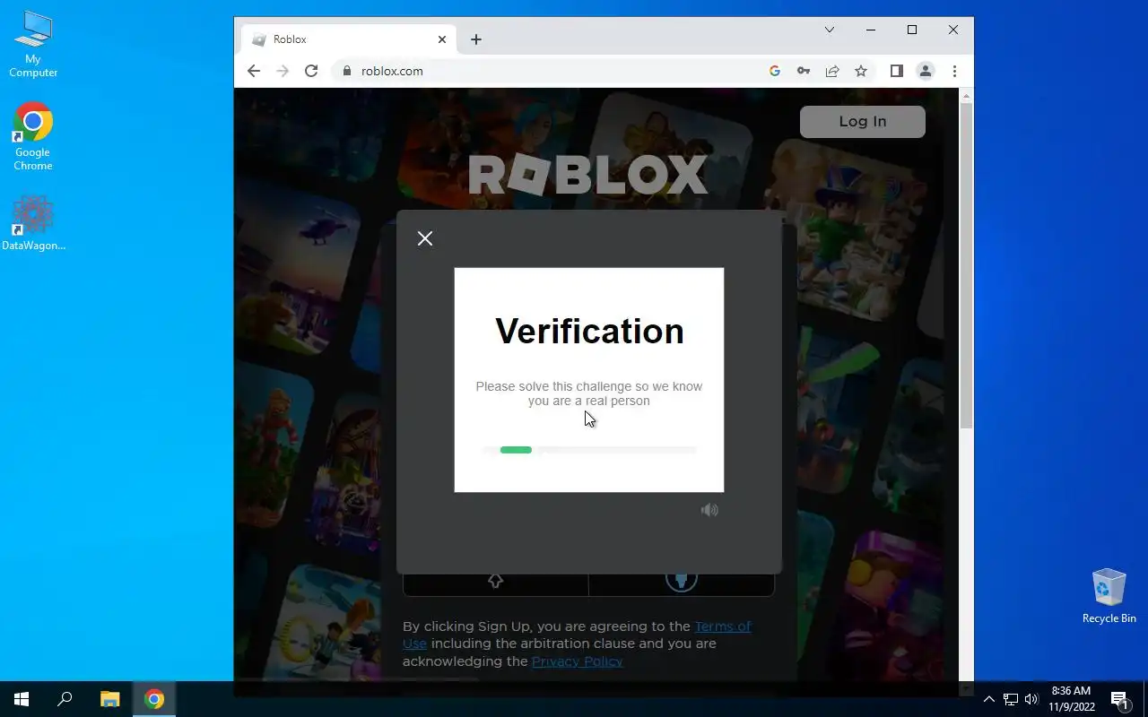Click the female gender icon button
This screenshot has height=717, width=1148.
tap(495, 582)
